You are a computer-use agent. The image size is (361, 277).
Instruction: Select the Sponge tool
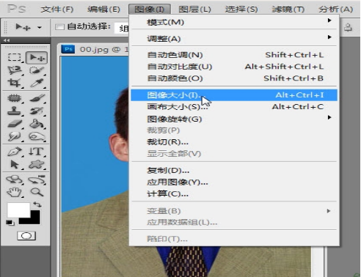coord(37,136)
